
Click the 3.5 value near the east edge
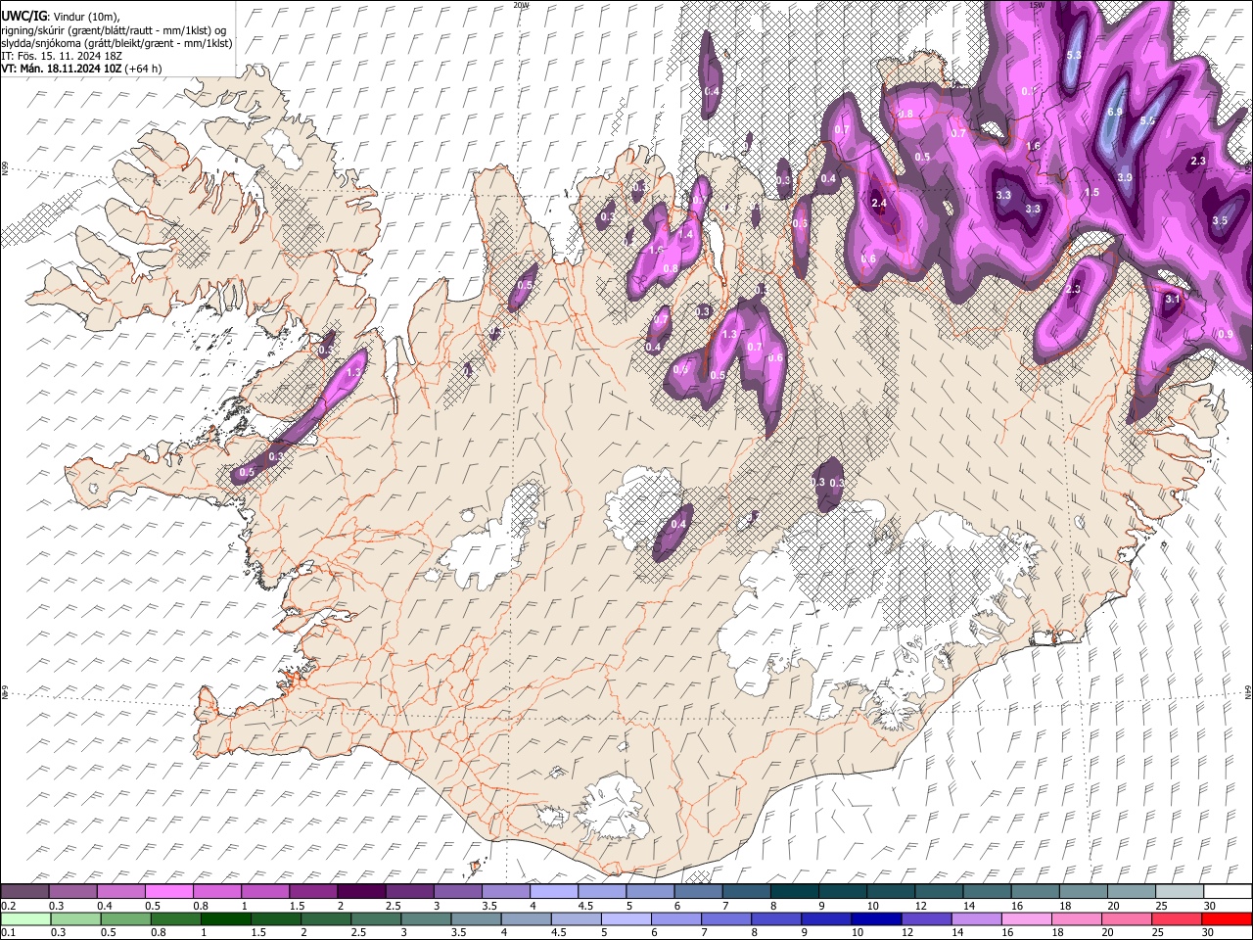tap(1220, 221)
